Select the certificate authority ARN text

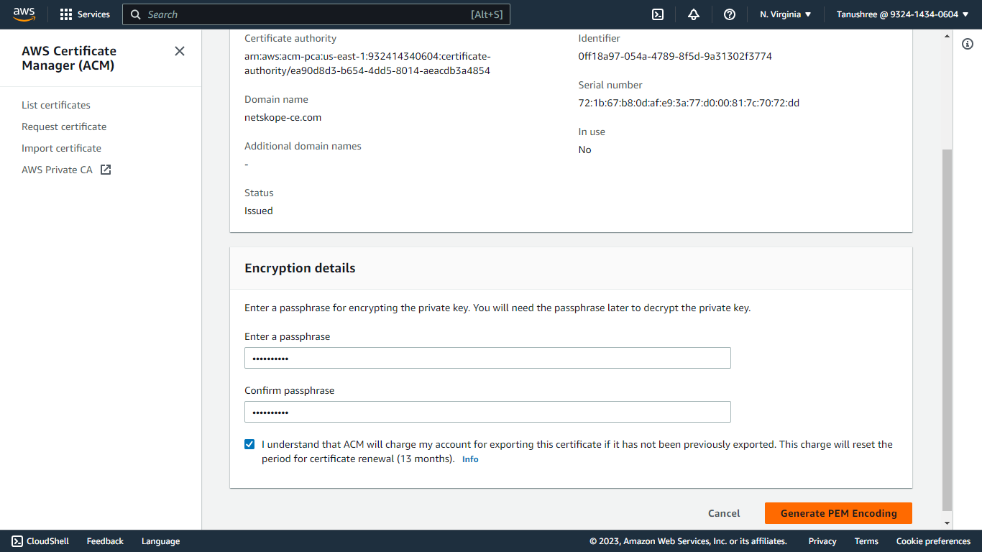point(367,63)
